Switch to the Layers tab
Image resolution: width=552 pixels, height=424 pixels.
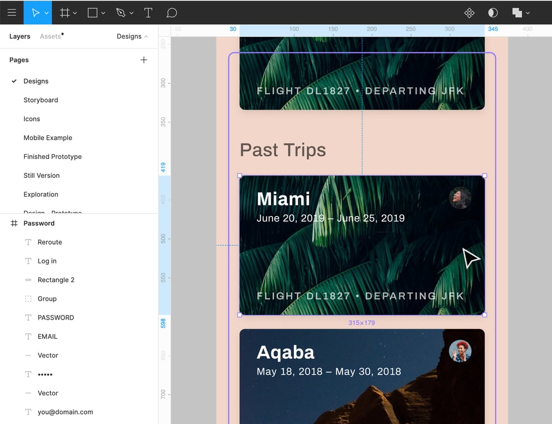pos(20,36)
